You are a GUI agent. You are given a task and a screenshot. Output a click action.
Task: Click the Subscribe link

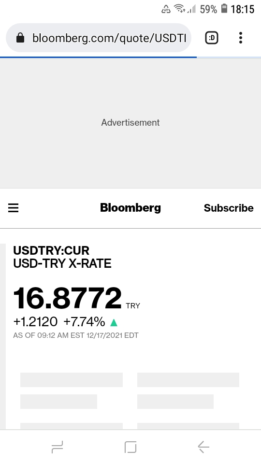(229, 208)
